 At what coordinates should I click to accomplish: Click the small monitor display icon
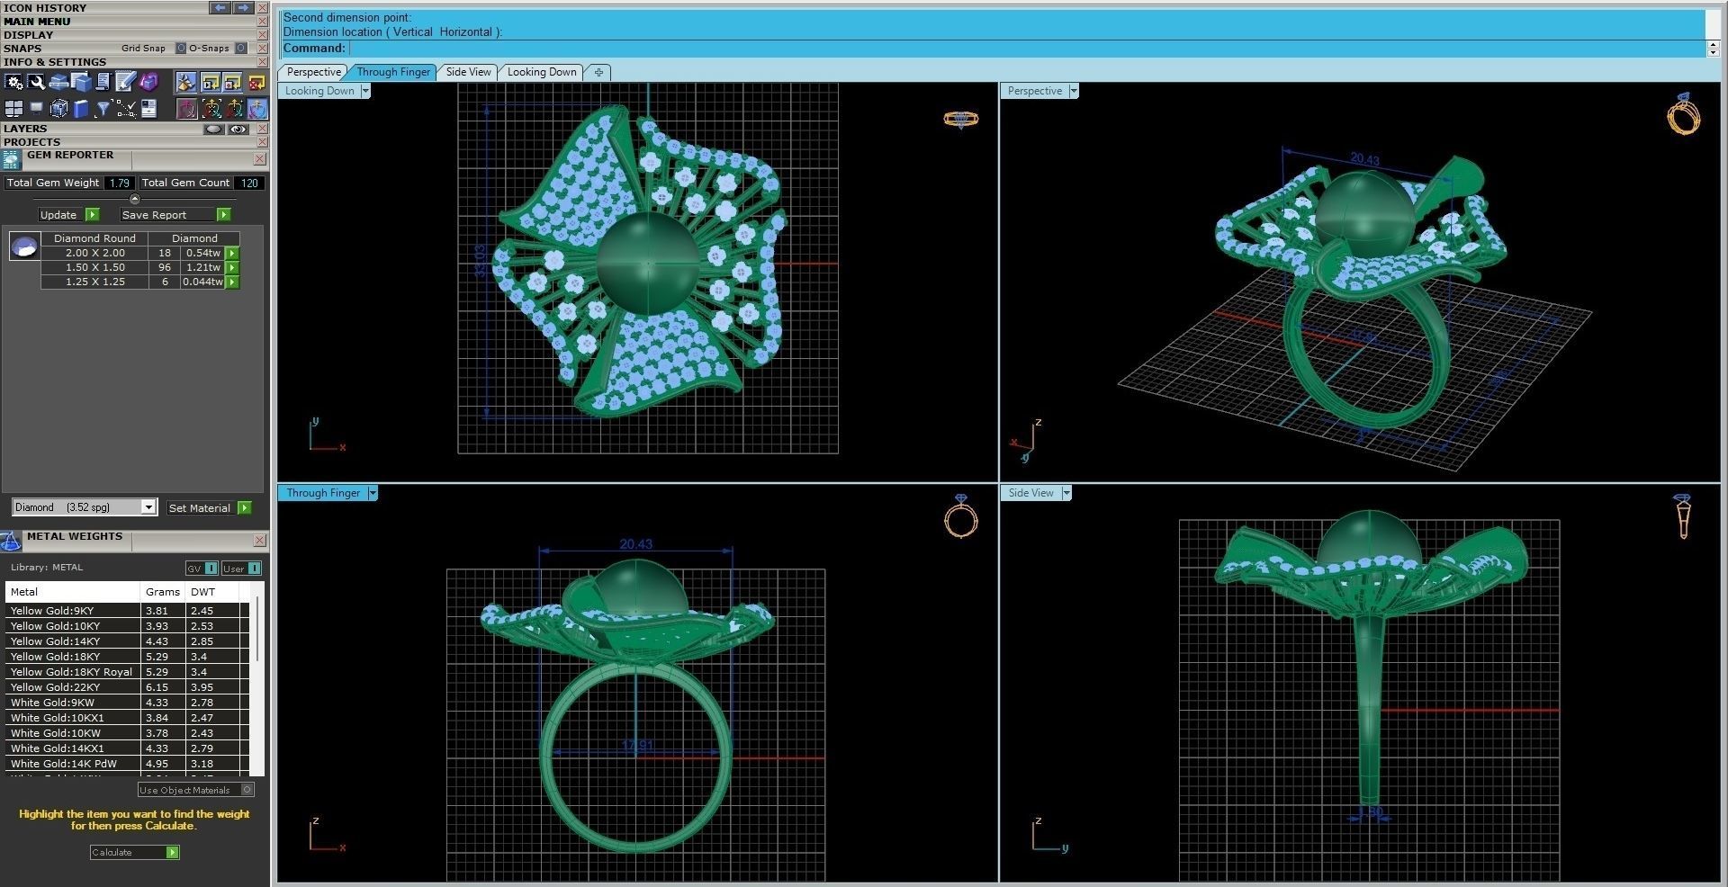point(36,109)
